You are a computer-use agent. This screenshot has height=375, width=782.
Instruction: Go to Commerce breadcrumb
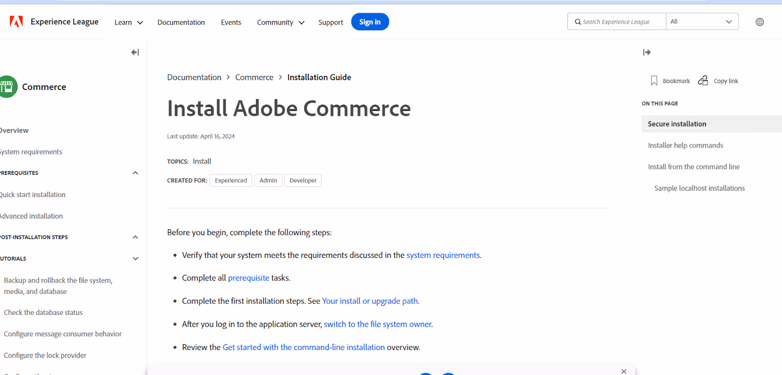pos(254,77)
